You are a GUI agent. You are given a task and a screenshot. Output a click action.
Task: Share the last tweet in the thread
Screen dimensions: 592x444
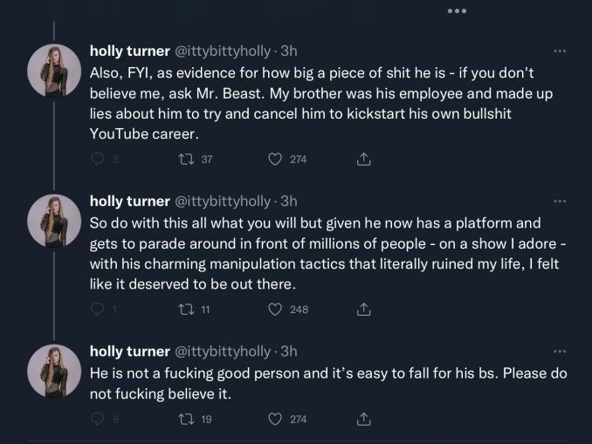pyautogui.click(x=365, y=419)
